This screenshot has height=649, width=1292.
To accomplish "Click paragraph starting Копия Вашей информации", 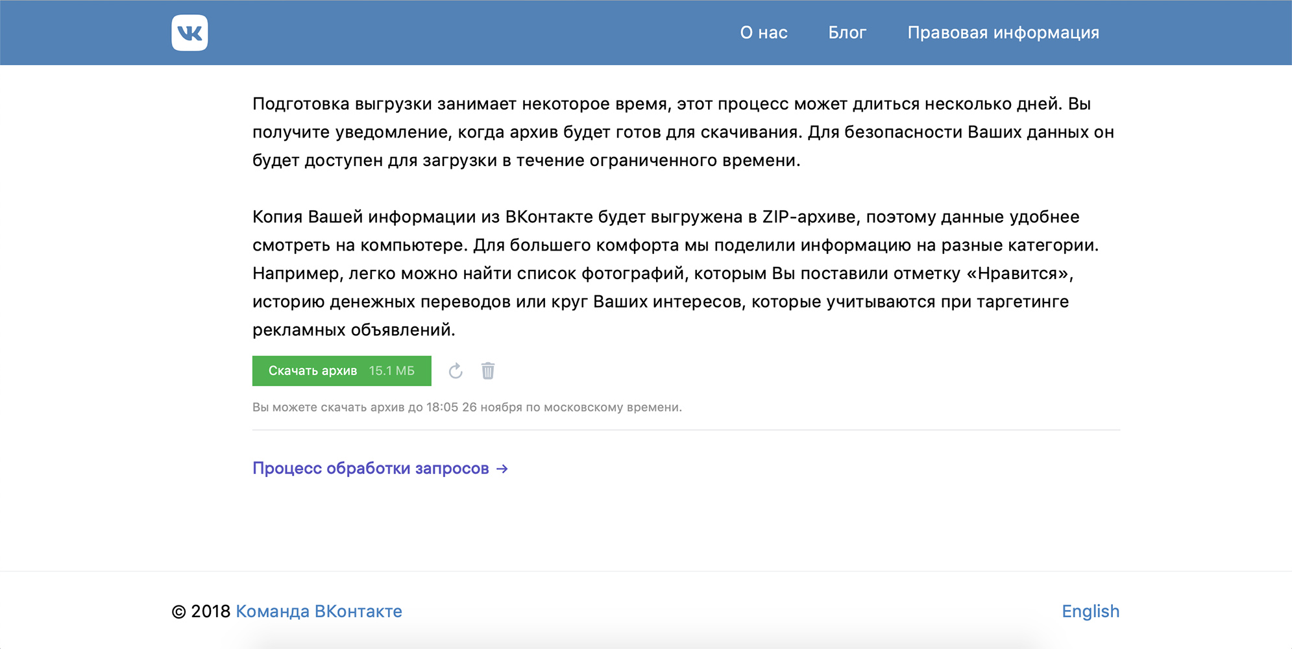I will coord(676,273).
